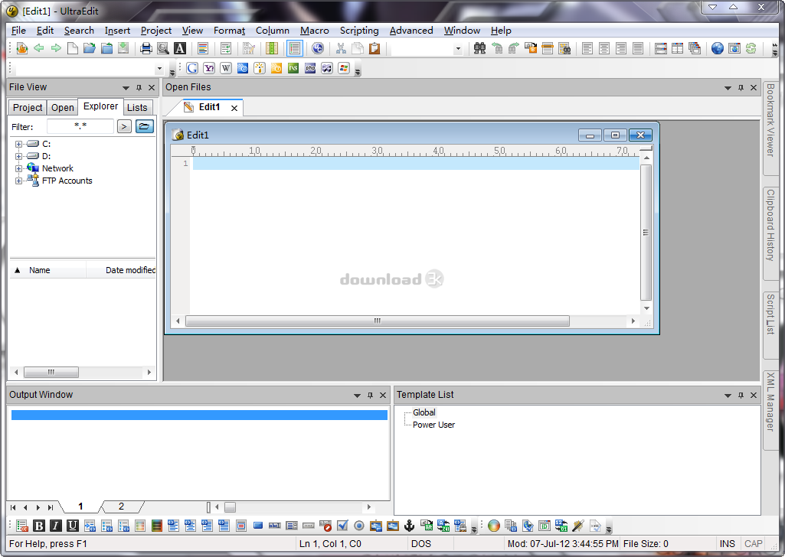Screen dimensions: 785x557
Task: Toggle auto-hide pin on Open Files bar
Action: [741, 87]
